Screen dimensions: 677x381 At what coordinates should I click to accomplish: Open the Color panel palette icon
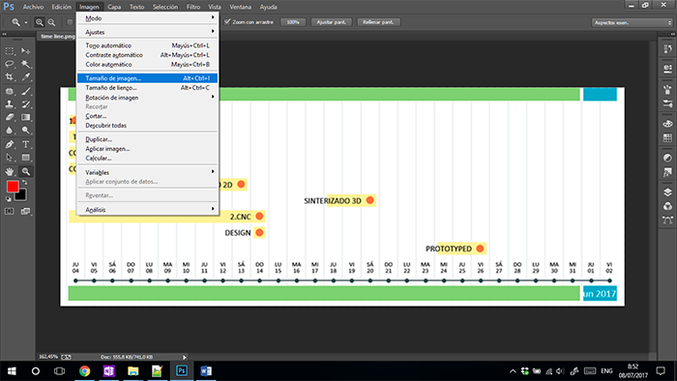tap(667, 125)
